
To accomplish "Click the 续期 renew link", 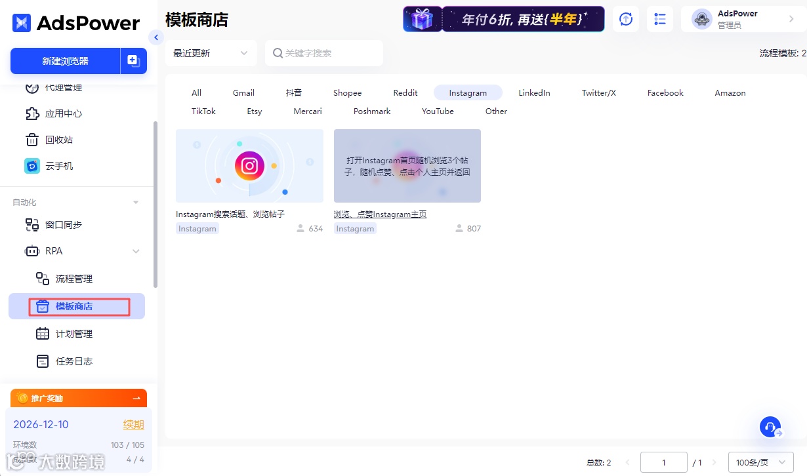I will 134,424.
